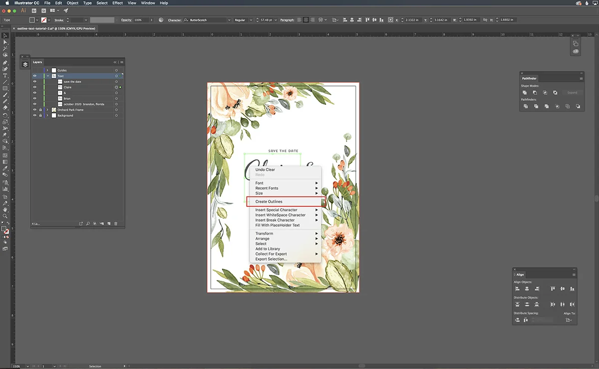Delete selected layer with the trash icon
The width and height of the screenshot is (599, 369).
[115, 223]
